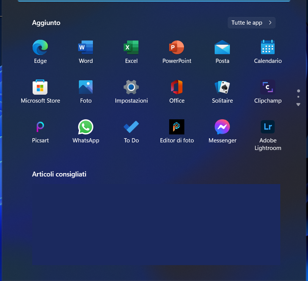The image size is (308, 281).
Task: Launch Editor di foto
Action: point(177,131)
